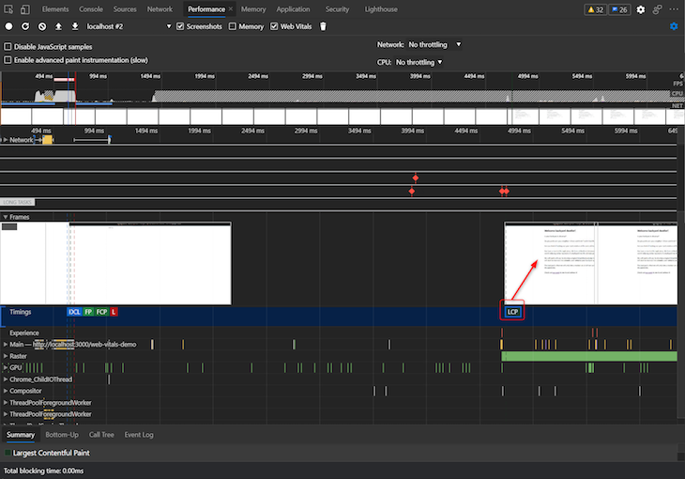Click the yellow network request block

point(47,140)
